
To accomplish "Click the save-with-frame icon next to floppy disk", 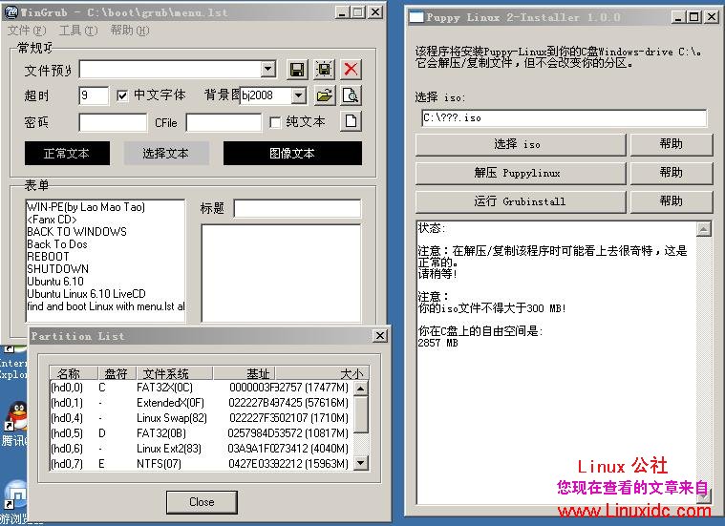I will [325, 70].
